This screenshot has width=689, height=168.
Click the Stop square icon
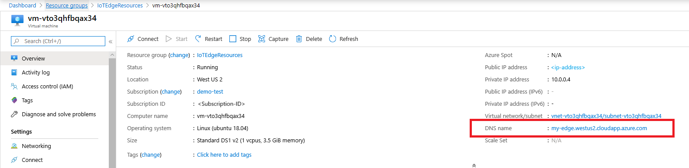[x=233, y=39]
